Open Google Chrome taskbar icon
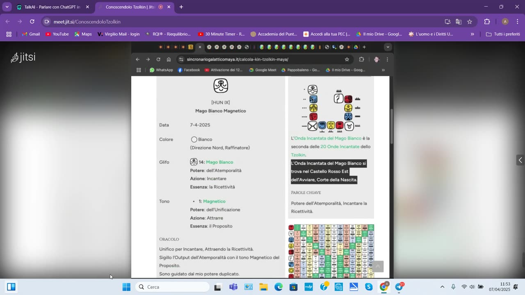Viewport: 525px width, 295px height. coord(384,287)
